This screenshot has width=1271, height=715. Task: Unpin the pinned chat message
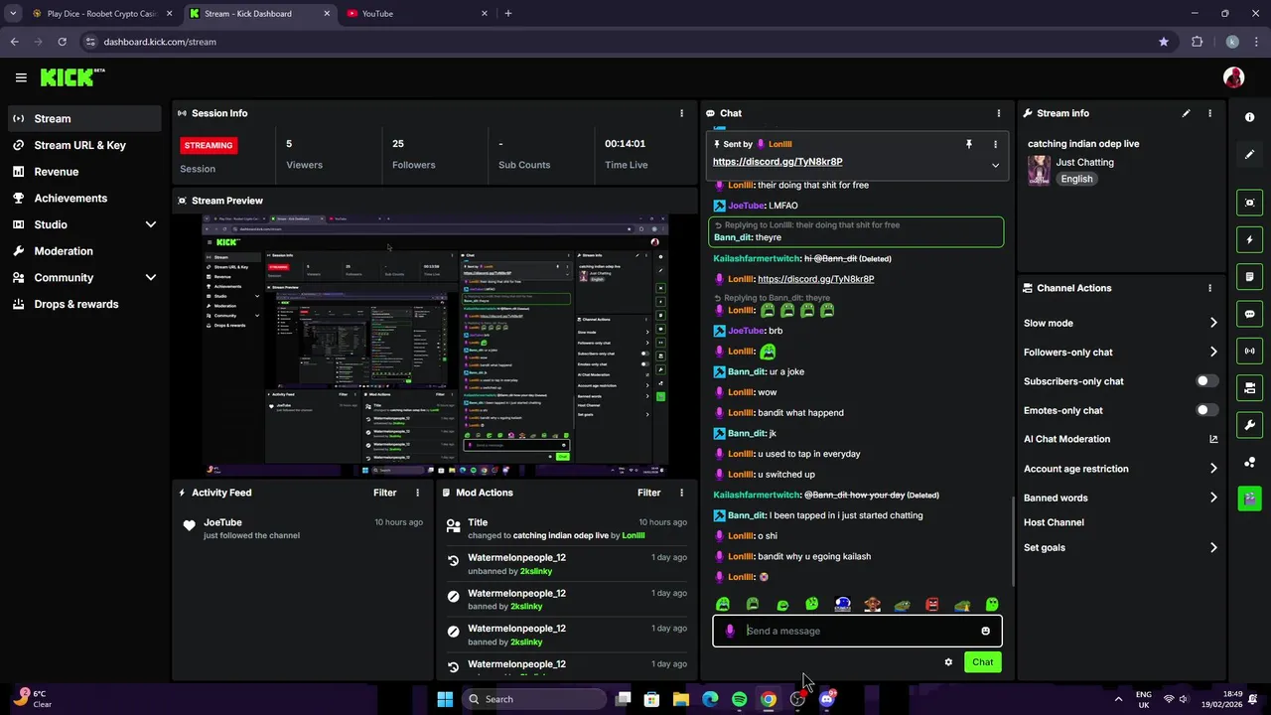click(x=969, y=144)
